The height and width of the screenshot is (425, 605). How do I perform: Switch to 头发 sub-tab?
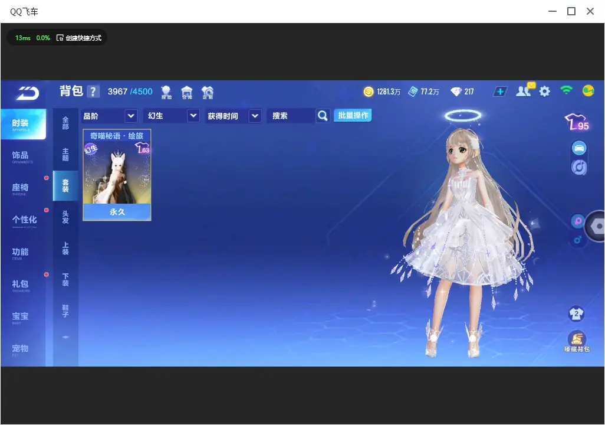(65, 217)
